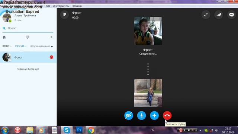The height and width of the screenshot is (134, 238).
Task: Show the chat message bubble icon
Action: point(231,15)
